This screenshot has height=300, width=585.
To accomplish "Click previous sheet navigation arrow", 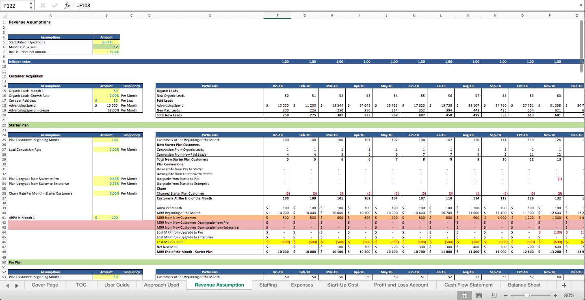I will [7, 285].
